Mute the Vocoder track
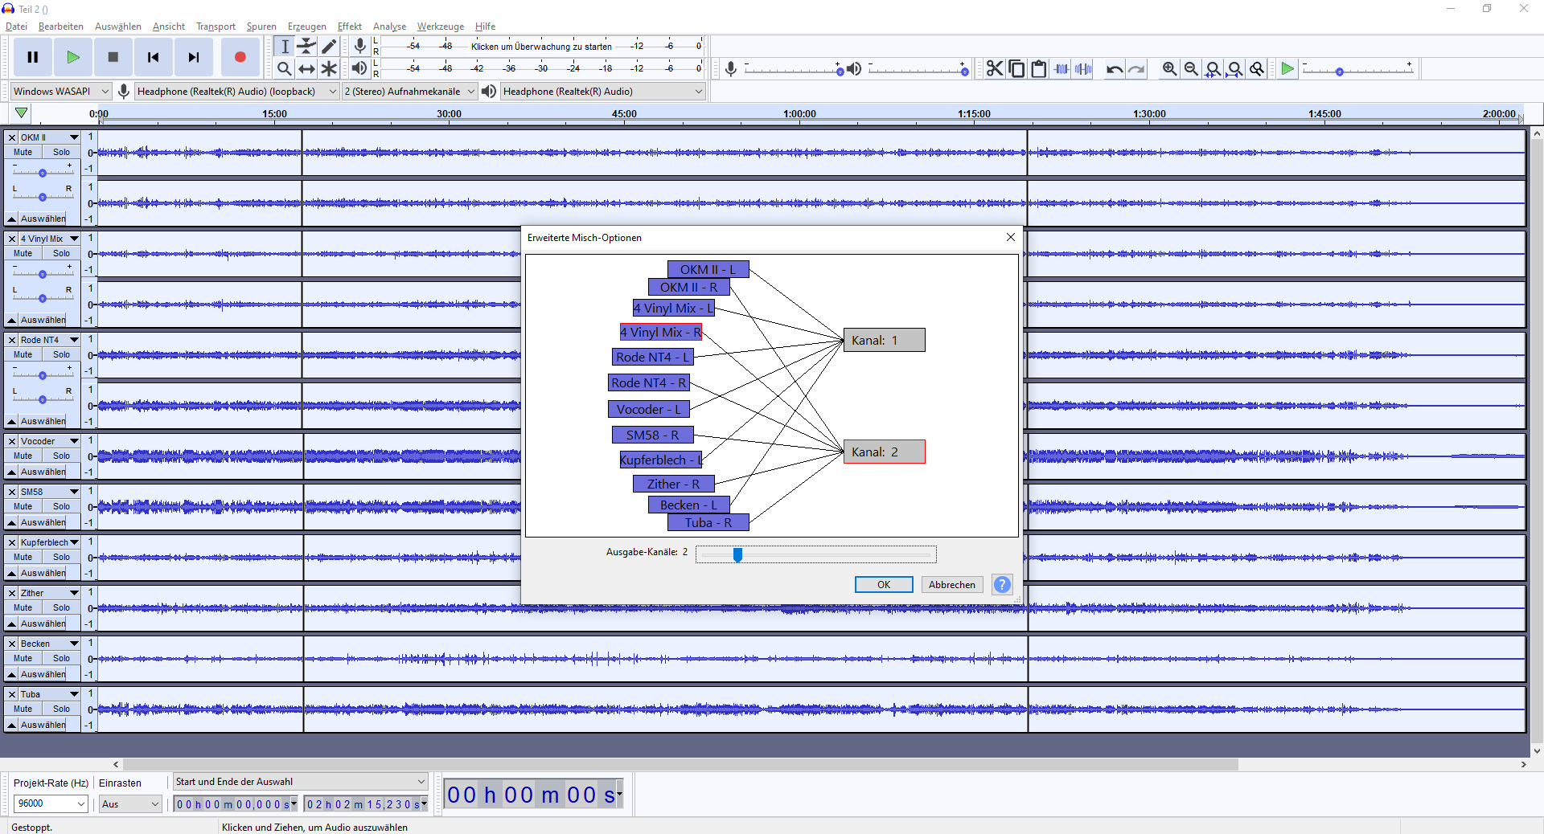The width and height of the screenshot is (1544, 834). [23, 456]
